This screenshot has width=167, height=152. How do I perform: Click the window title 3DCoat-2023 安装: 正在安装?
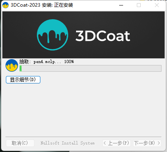pos(42,5)
